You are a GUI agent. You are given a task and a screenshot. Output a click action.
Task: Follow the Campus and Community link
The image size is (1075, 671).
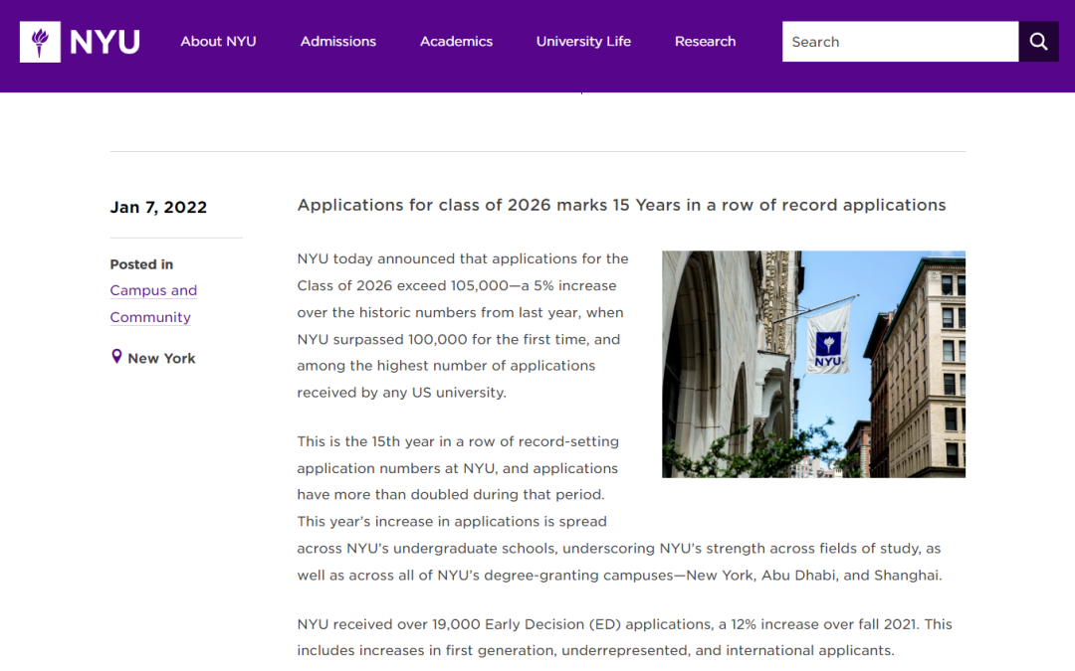coord(153,303)
